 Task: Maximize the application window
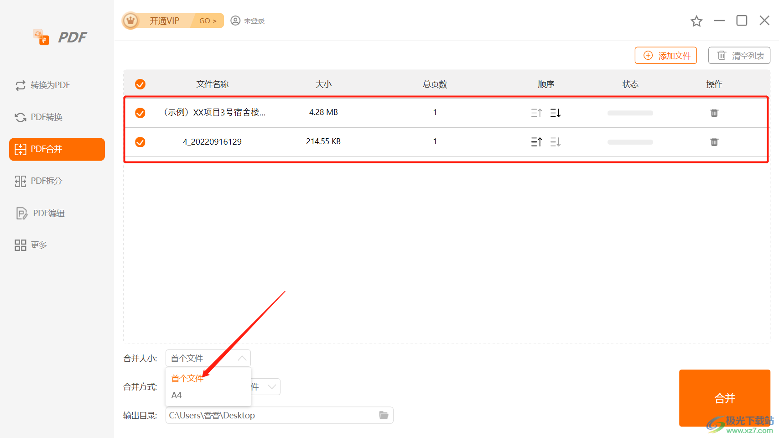coord(742,21)
